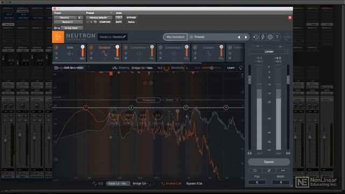This screenshot has width=345, height=194.
Task: Go to previous preset arrow
Action: 239,37
